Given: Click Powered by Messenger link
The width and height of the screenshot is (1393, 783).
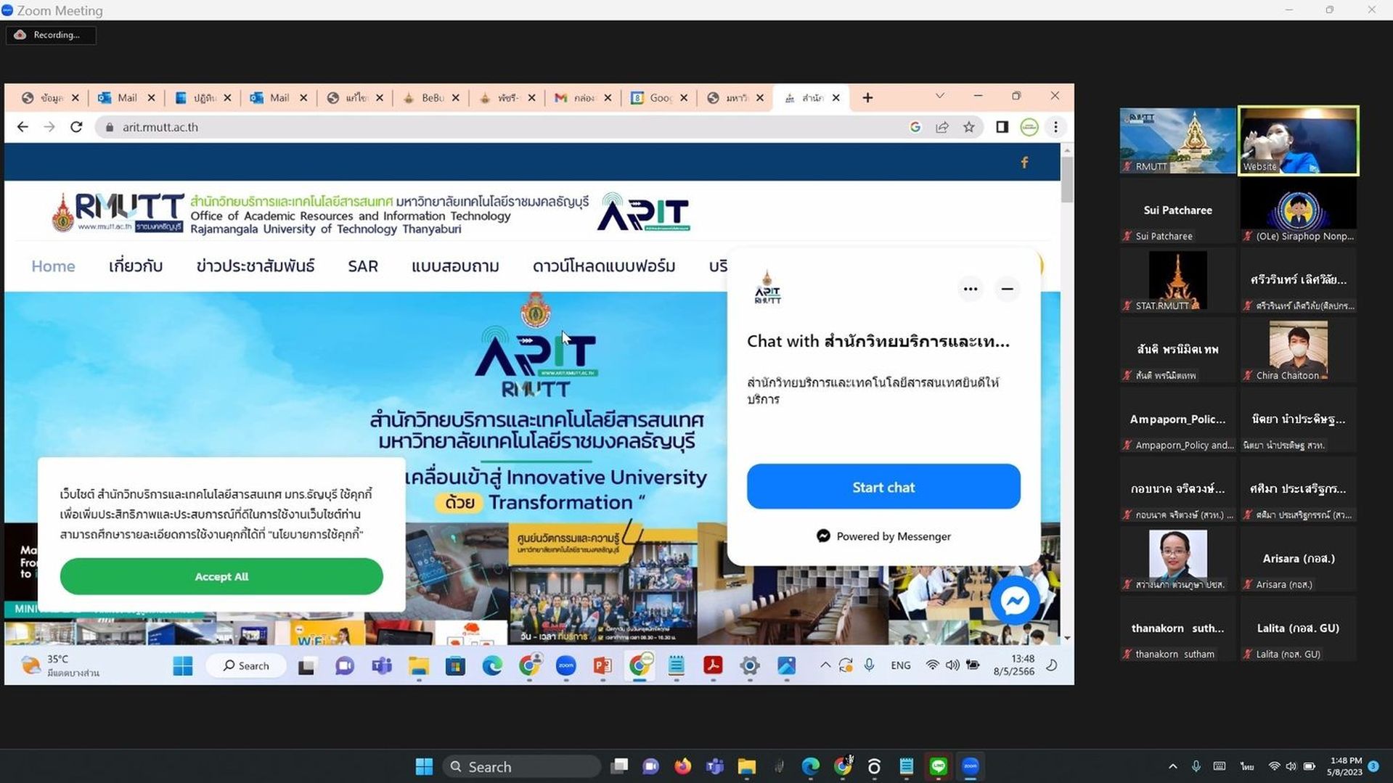Looking at the screenshot, I should (x=883, y=536).
